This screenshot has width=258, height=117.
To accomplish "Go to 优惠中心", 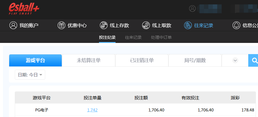I will (72, 25).
